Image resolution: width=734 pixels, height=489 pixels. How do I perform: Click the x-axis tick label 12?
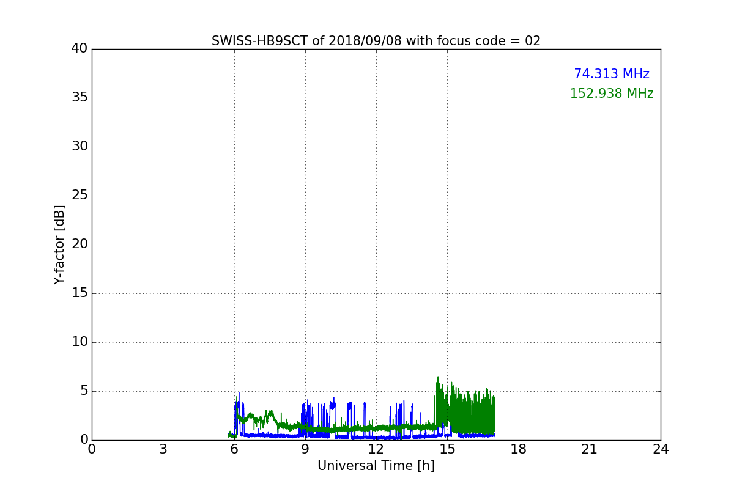tap(376, 449)
